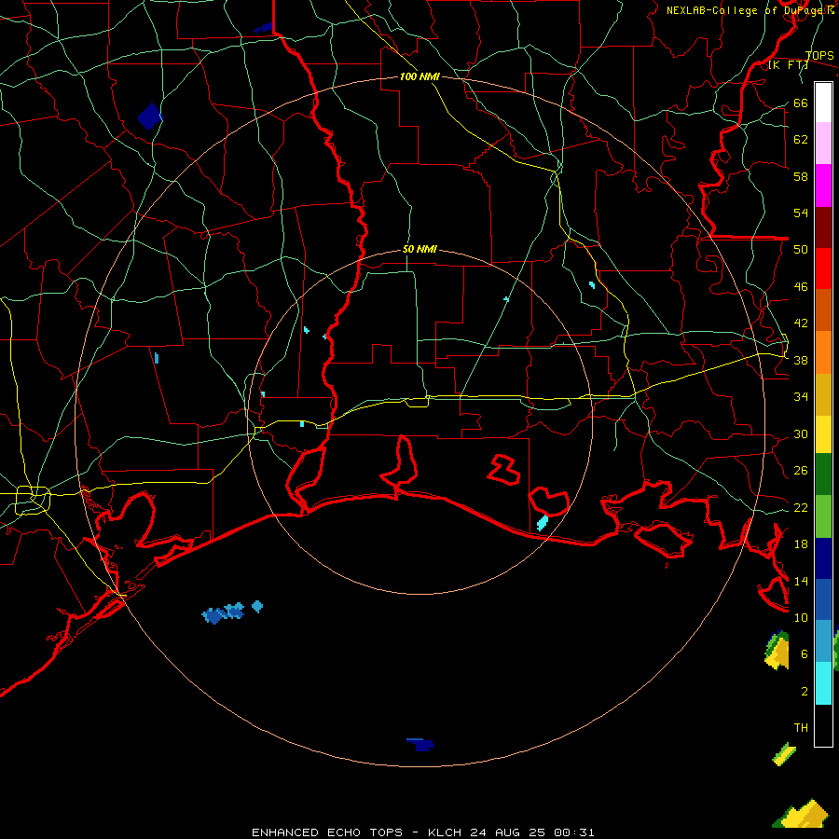Image resolution: width=839 pixels, height=839 pixels.
Task: Pick the light orange legend swatch
Action: pos(823,352)
